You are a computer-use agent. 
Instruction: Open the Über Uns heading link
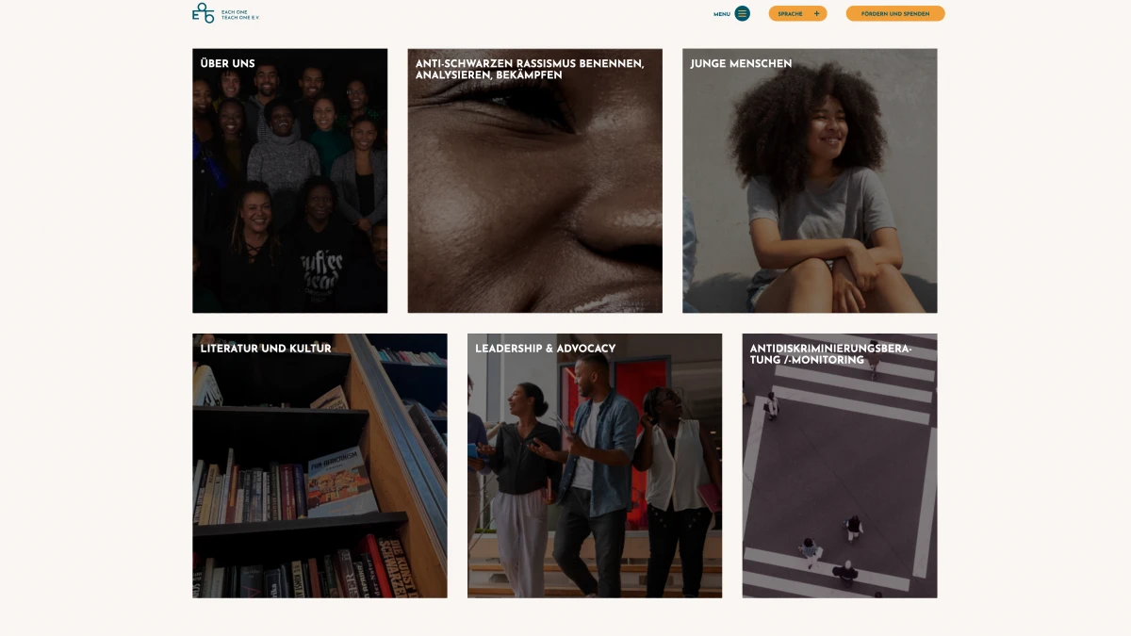pyautogui.click(x=228, y=64)
